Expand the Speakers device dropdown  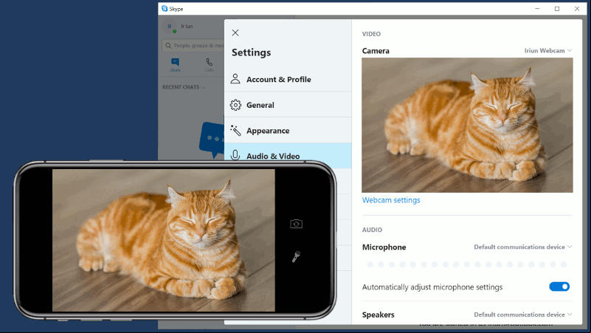pyautogui.click(x=523, y=315)
